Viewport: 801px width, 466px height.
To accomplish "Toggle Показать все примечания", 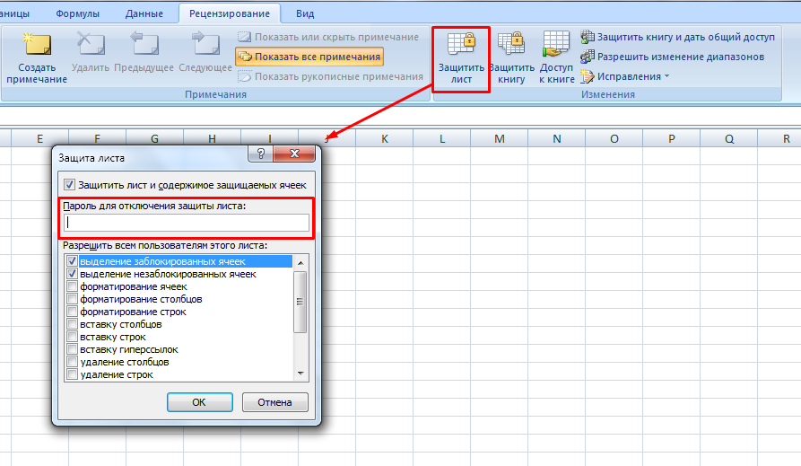I will 309,57.
